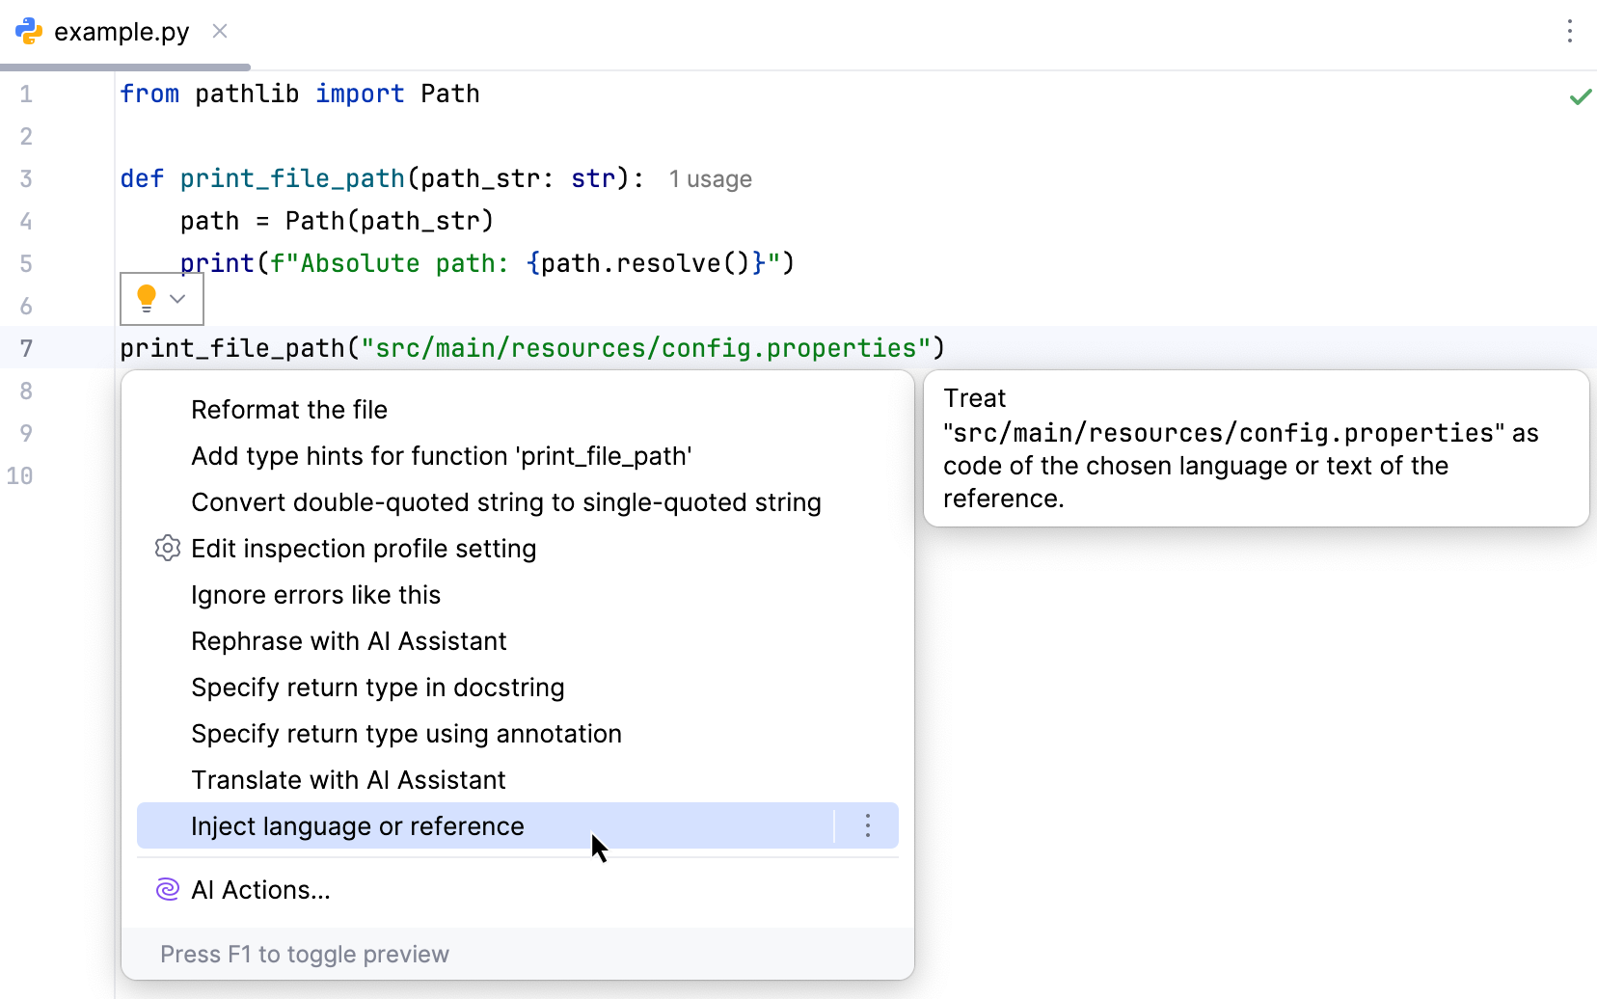Open the editor kebab menu in top-right corner

tap(1569, 31)
